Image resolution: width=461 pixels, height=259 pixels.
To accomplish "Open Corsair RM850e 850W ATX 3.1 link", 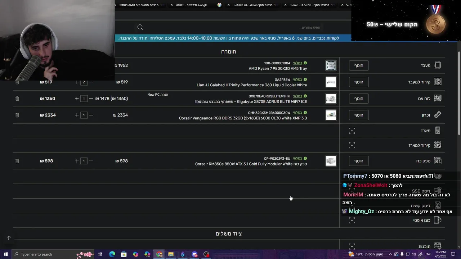I will pos(251,164).
